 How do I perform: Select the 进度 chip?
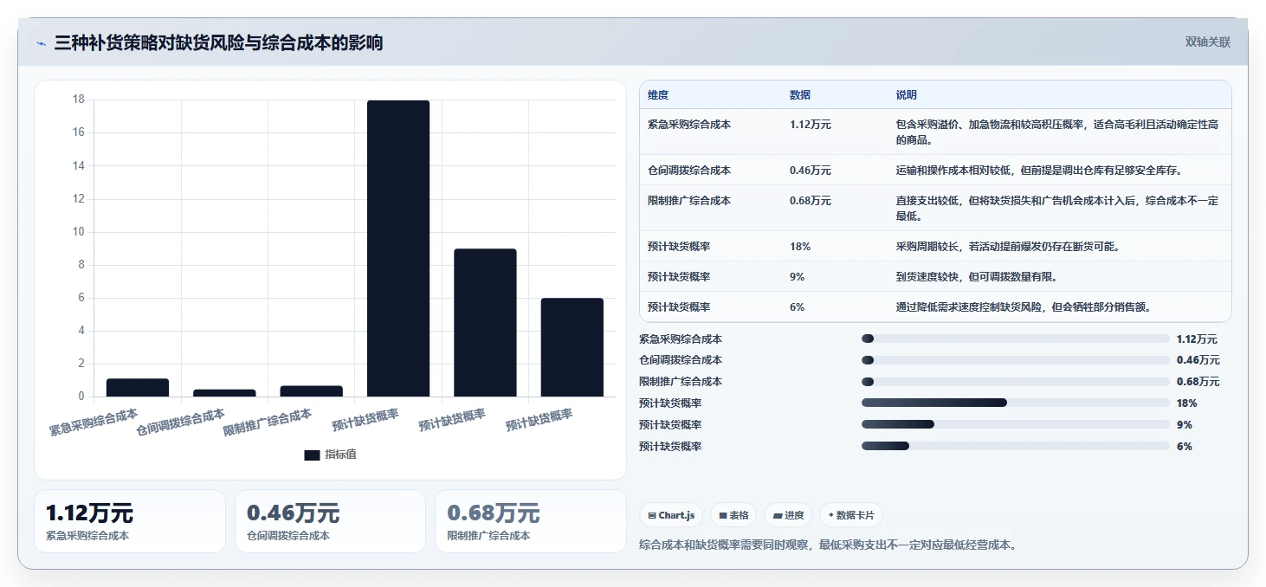tap(788, 515)
